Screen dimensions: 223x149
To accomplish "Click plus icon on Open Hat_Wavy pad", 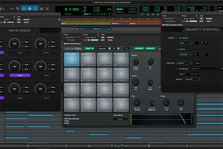I will [x=127, y=84].
